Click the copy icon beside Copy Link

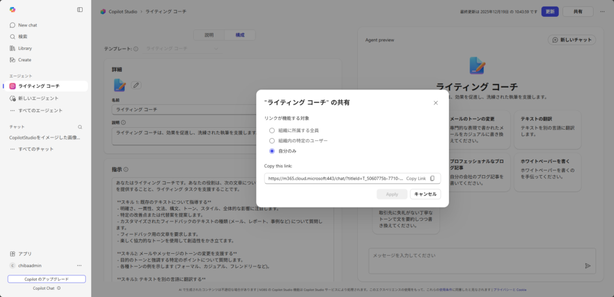tap(432, 179)
